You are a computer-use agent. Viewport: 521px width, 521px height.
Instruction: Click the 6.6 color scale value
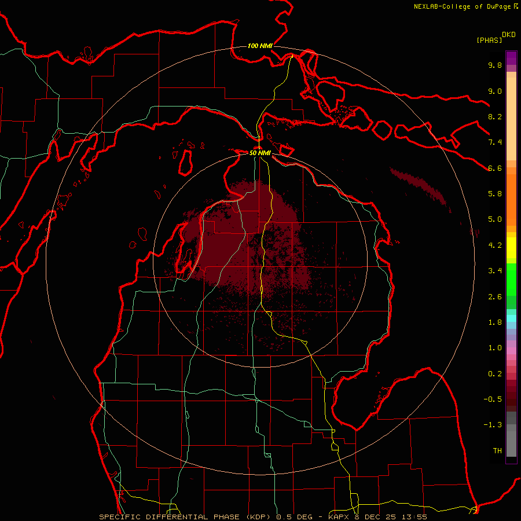tap(495, 168)
